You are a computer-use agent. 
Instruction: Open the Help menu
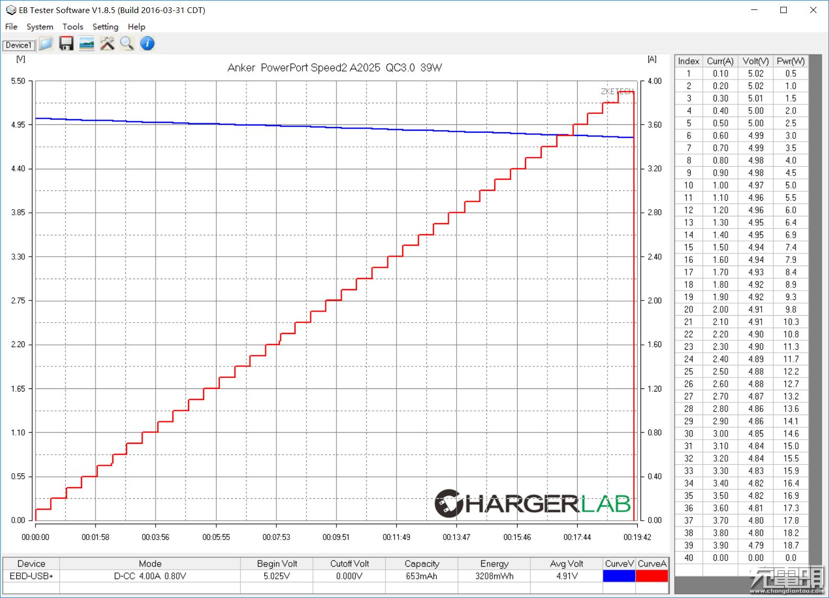[136, 27]
